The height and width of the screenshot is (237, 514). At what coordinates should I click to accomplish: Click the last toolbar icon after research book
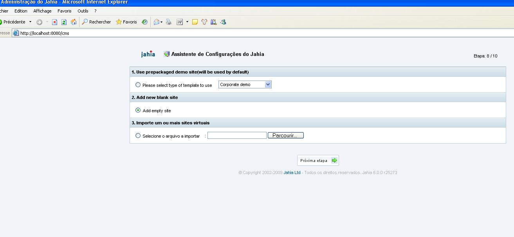click(x=223, y=22)
